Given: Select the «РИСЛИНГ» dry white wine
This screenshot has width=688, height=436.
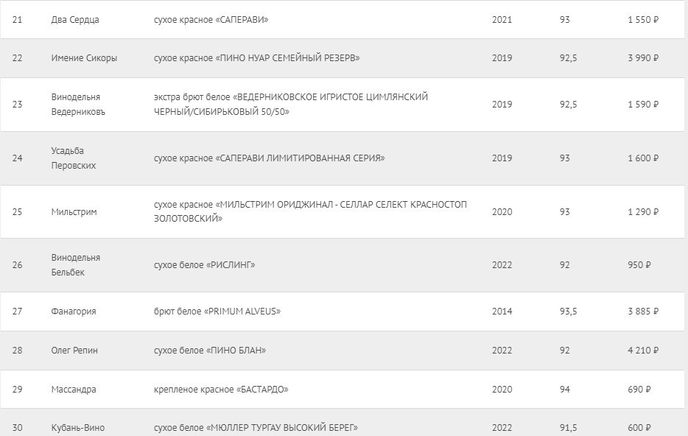Looking at the screenshot, I should click(x=205, y=265).
